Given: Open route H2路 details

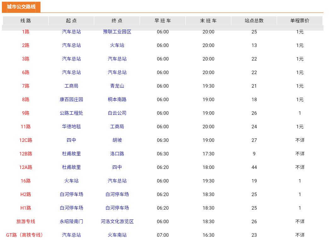Looking at the screenshot, I should click(x=25, y=194).
